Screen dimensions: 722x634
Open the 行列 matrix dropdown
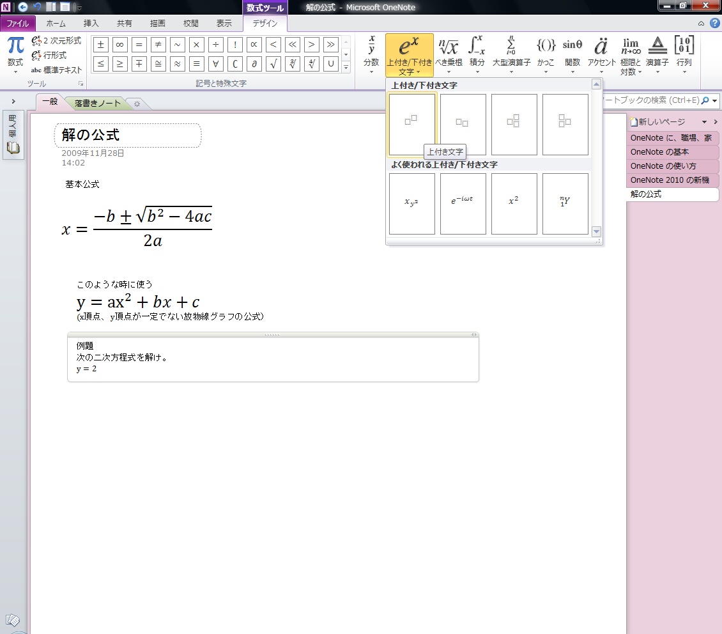(684, 54)
